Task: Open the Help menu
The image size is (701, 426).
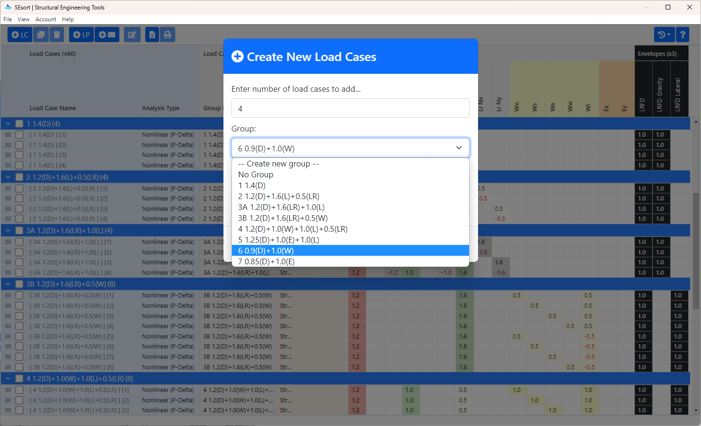Action: point(68,19)
